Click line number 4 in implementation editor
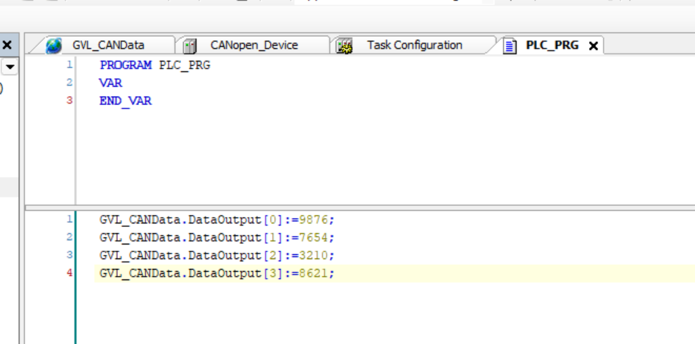This screenshot has height=344, width=695. tap(69, 273)
